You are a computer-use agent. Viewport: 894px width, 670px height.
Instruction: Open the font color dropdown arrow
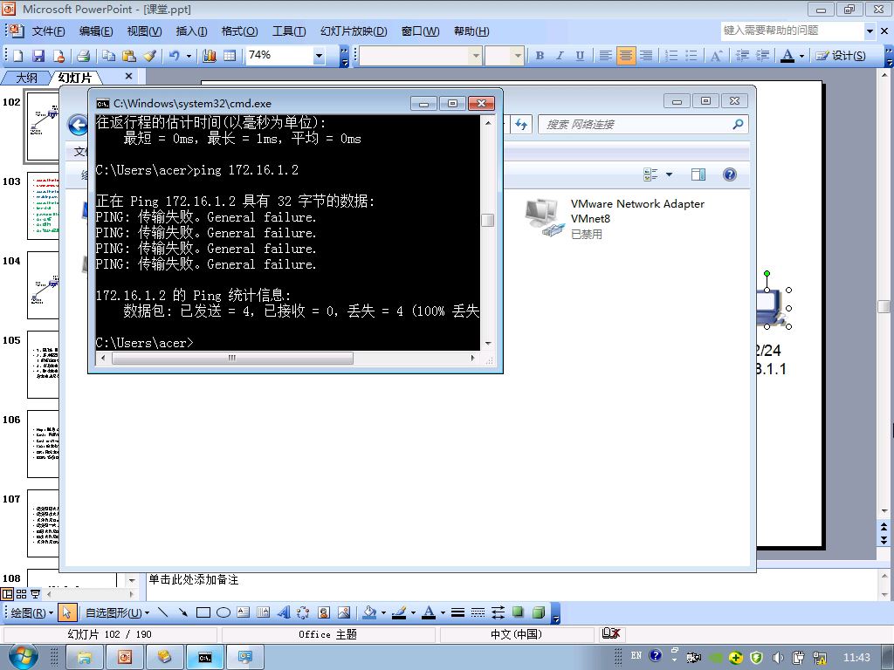(801, 55)
